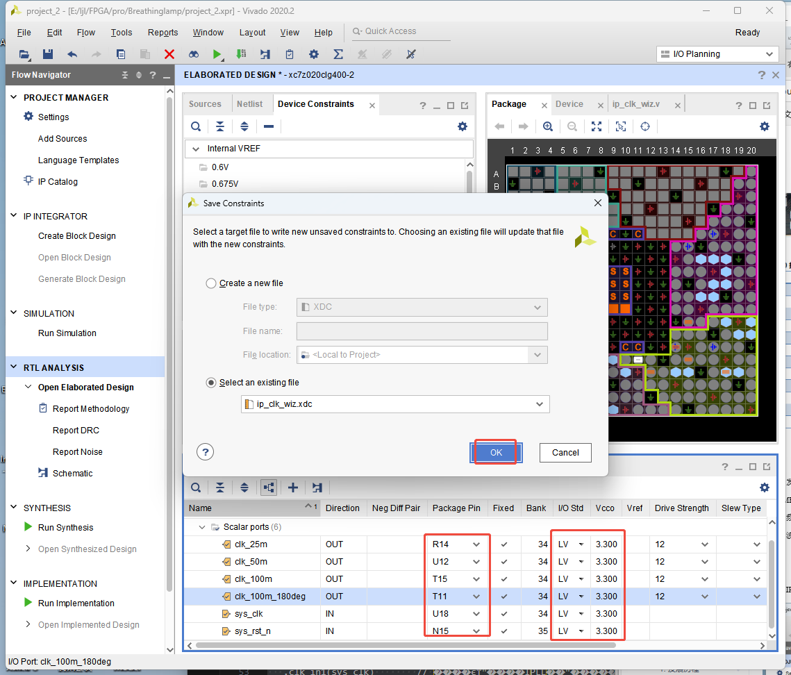Click the Save Constraints floppy icon
This screenshot has width=791, height=675.
(47, 54)
